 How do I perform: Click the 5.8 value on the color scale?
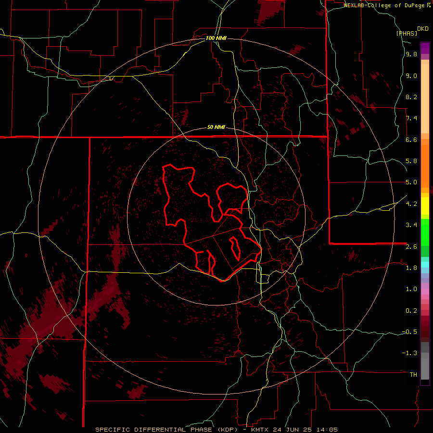pos(411,161)
